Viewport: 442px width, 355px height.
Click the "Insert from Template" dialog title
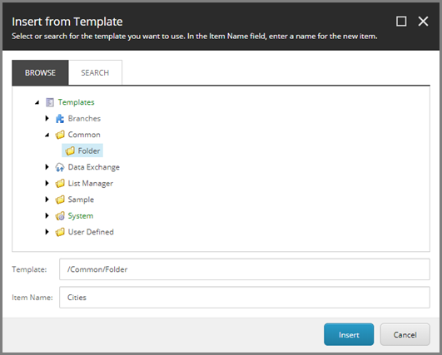67,22
